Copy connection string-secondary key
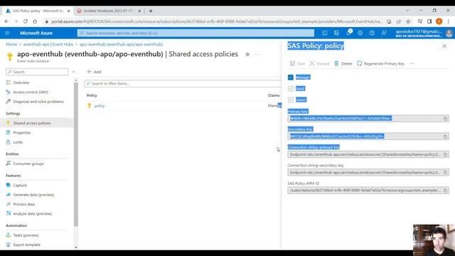This screenshot has height=256, width=455. [x=446, y=172]
